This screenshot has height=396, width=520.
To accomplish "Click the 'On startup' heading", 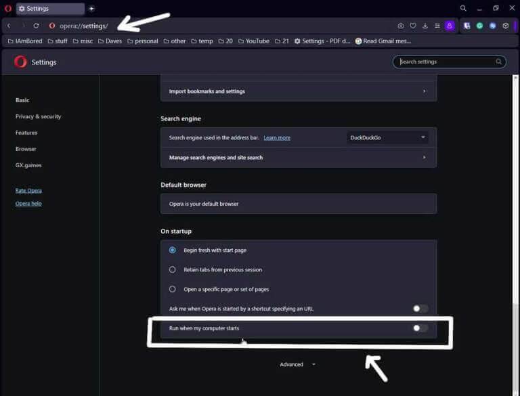I will pyautogui.click(x=176, y=231).
